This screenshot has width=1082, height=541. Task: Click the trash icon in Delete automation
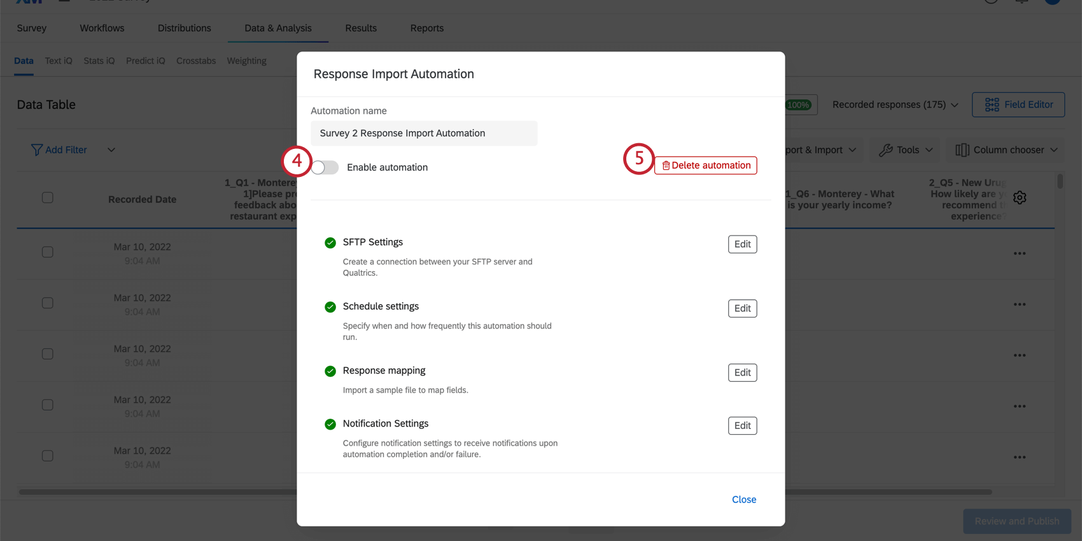666,165
